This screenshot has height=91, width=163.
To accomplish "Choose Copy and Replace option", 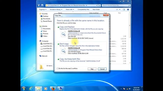I will [81, 33].
